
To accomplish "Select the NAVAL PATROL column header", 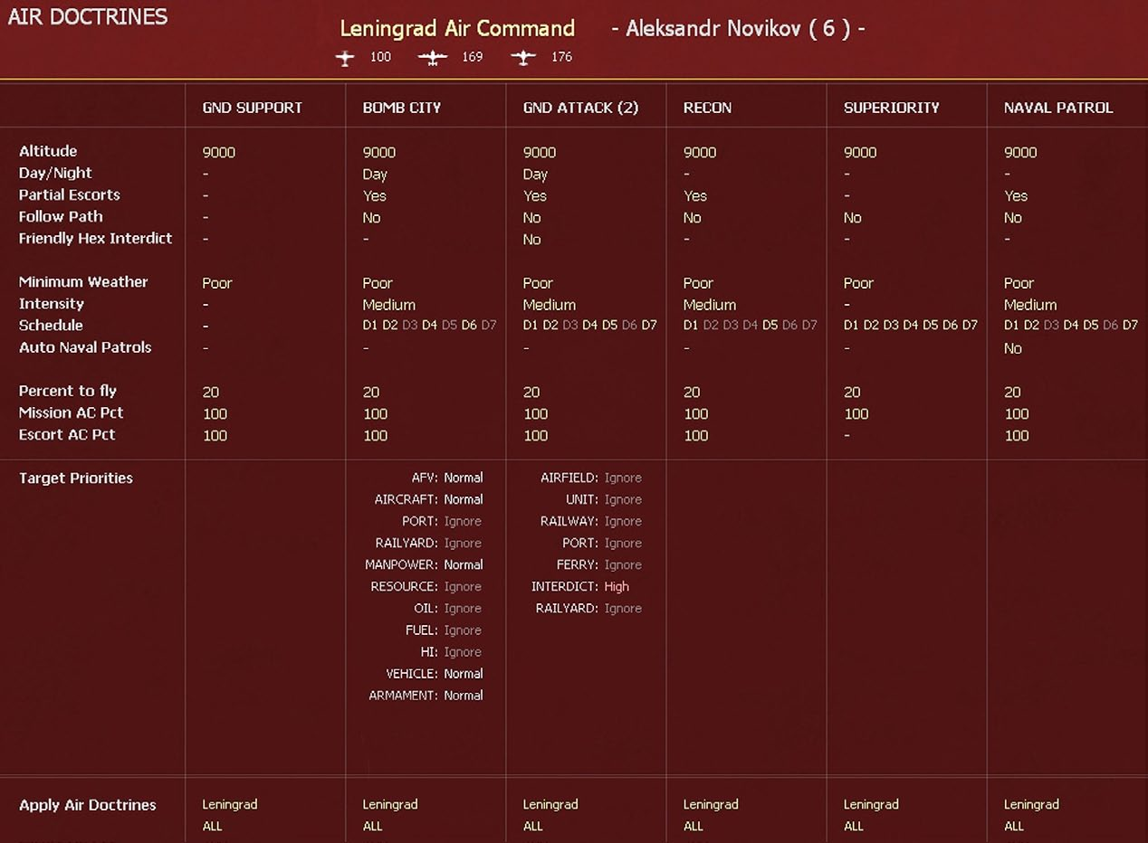I will click(x=1057, y=108).
